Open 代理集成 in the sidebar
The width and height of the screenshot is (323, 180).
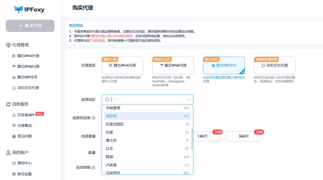coord(25,126)
